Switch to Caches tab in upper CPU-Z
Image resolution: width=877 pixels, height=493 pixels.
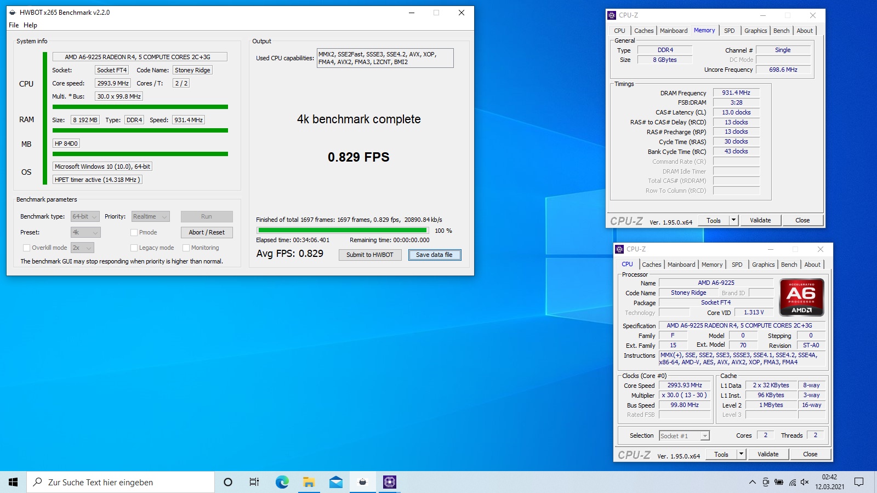coord(643,31)
